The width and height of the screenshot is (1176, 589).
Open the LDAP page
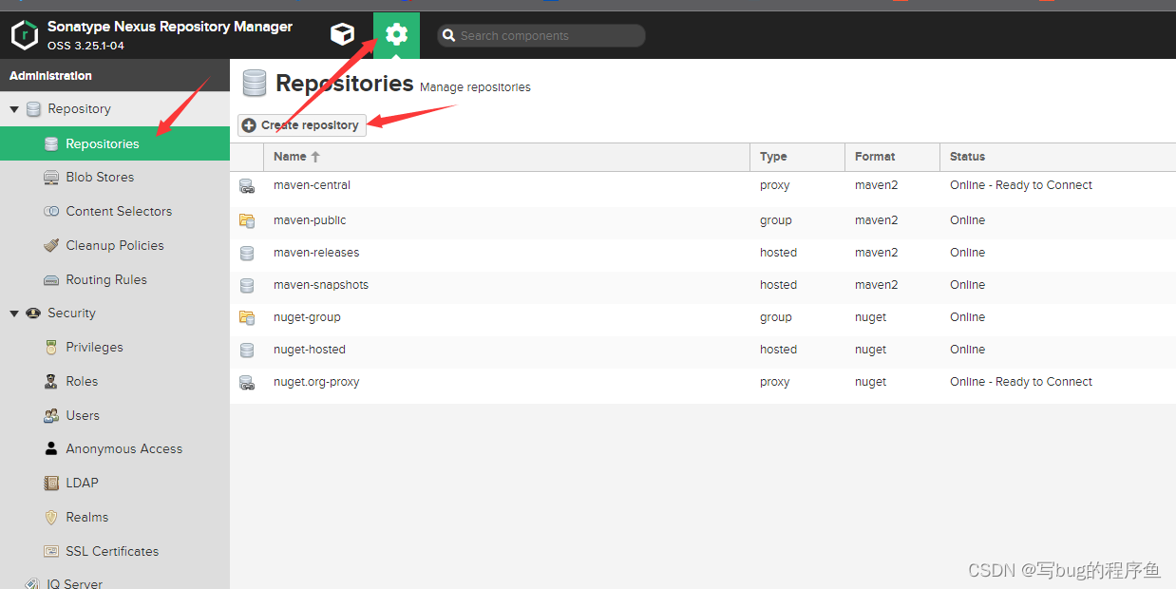(115, 483)
